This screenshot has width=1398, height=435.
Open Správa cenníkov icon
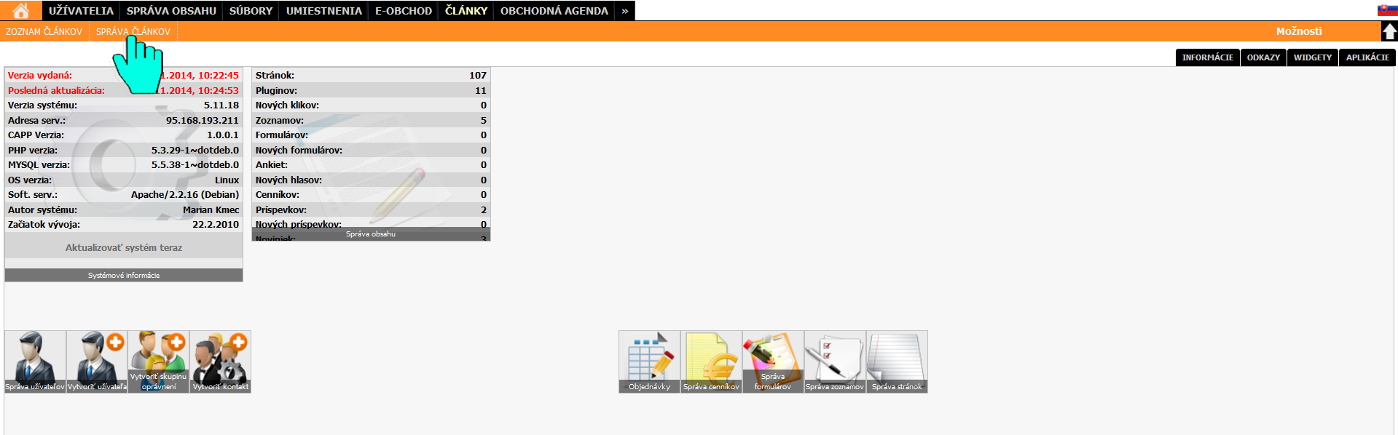[x=711, y=362]
